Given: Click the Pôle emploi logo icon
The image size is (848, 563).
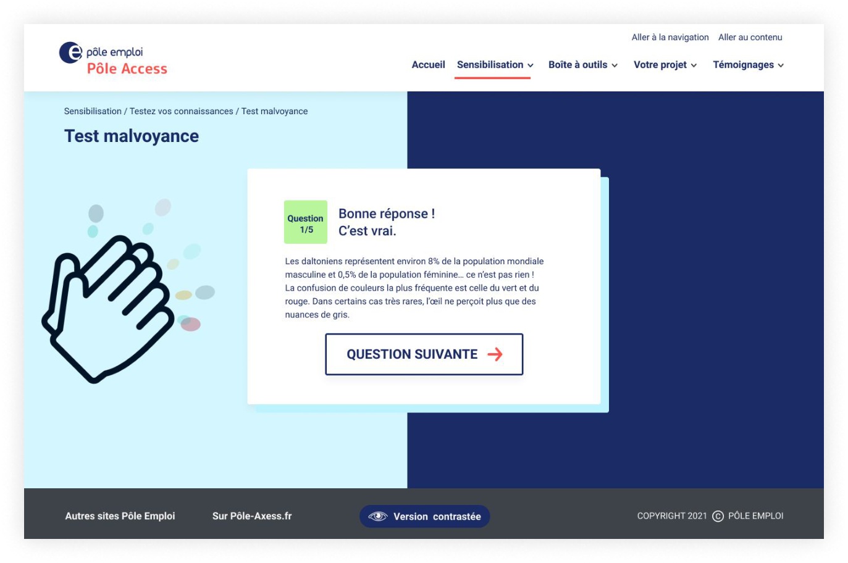Looking at the screenshot, I should [x=70, y=52].
